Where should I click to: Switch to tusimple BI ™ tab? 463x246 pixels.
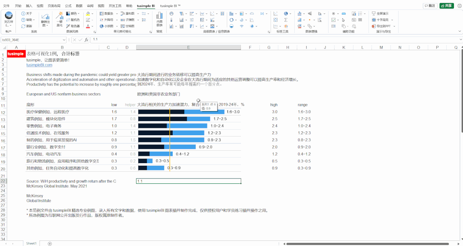171,6
